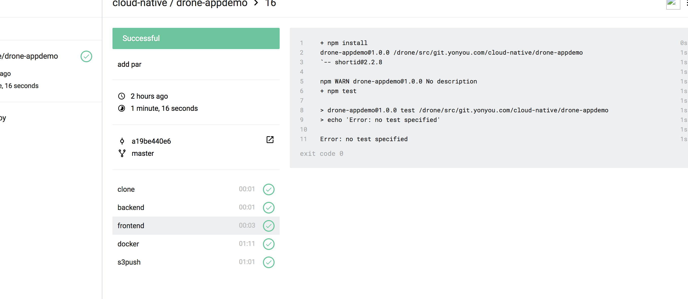Click the backend step success checkmark
The width and height of the screenshot is (688, 299).
pyautogui.click(x=269, y=207)
